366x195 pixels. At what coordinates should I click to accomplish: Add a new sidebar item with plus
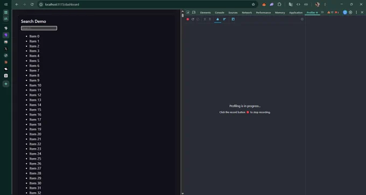[6, 84]
